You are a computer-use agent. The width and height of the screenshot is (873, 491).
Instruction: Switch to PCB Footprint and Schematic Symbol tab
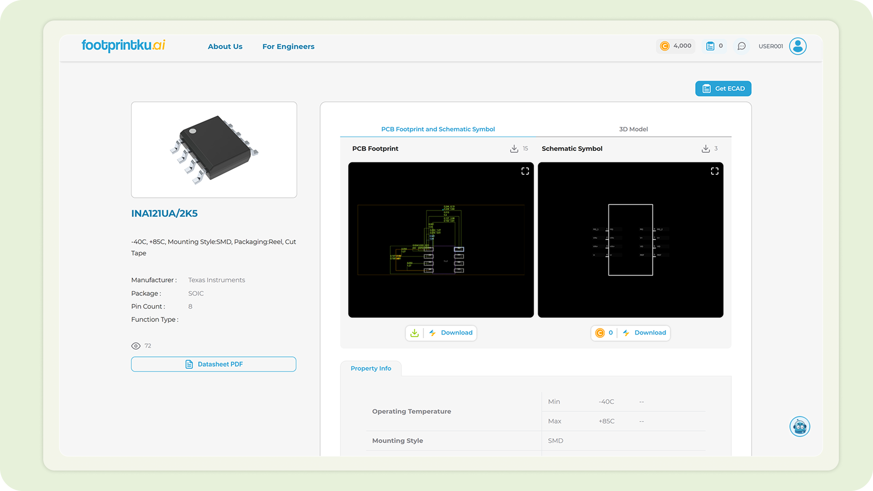pyautogui.click(x=438, y=129)
